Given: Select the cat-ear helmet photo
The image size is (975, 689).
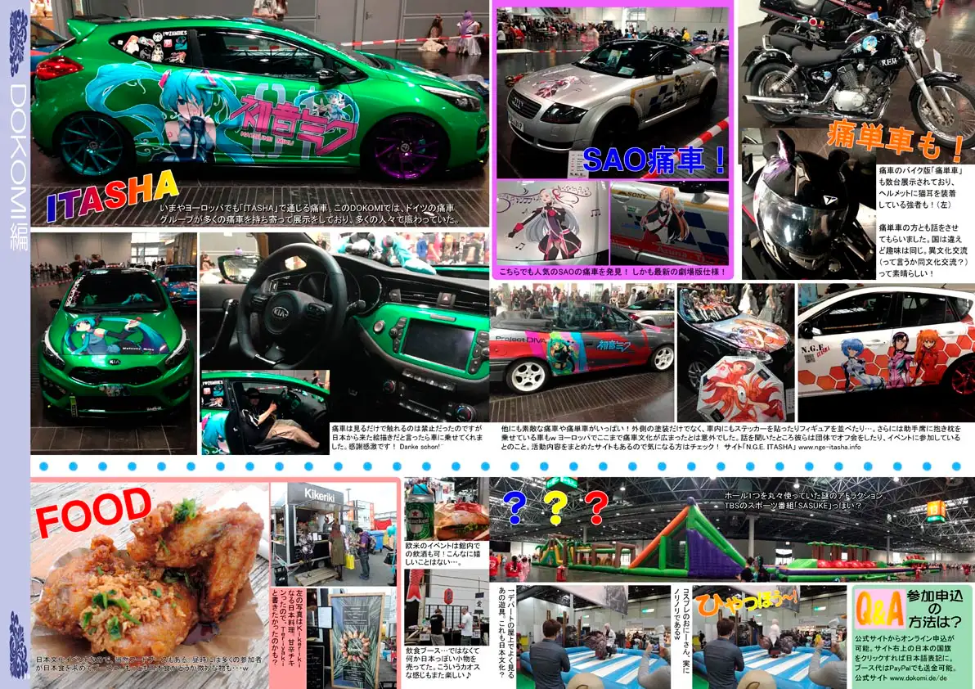Looking at the screenshot, I should [x=808, y=205].
